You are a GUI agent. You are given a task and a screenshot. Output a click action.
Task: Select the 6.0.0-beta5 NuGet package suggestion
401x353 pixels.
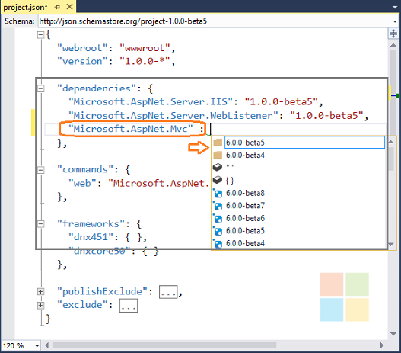click(x=298, y=231)
